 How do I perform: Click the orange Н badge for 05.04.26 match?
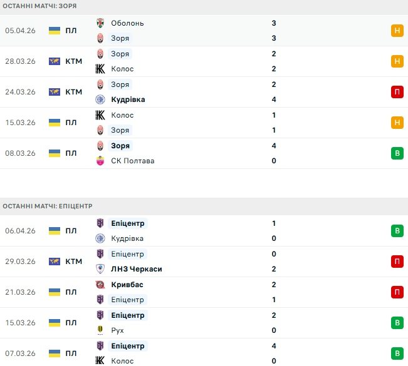(x=397, y=31)
